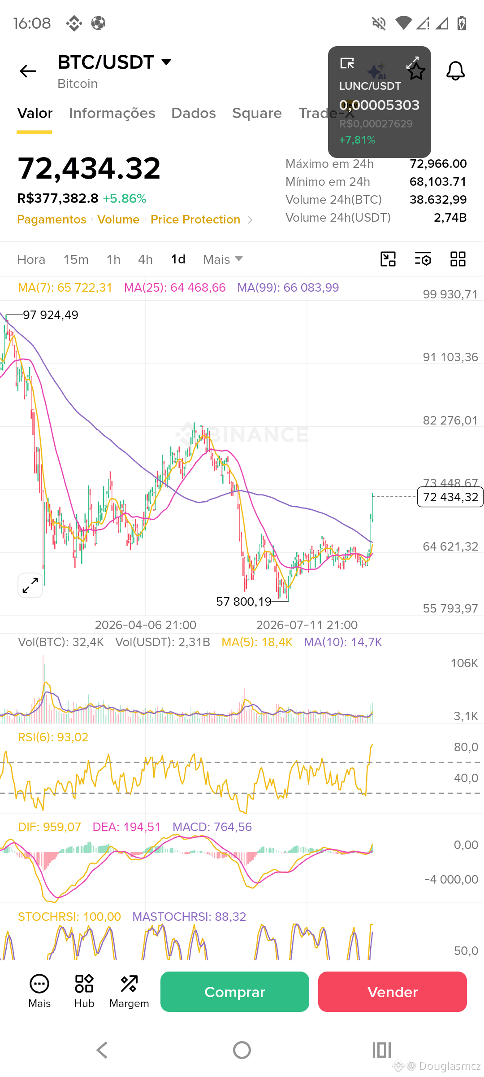Screen dimensions: 484x1077
Task: Tap the Android recent apps button
Action: 382,1050
